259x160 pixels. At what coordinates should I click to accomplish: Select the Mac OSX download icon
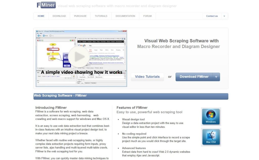coord(211,137)
